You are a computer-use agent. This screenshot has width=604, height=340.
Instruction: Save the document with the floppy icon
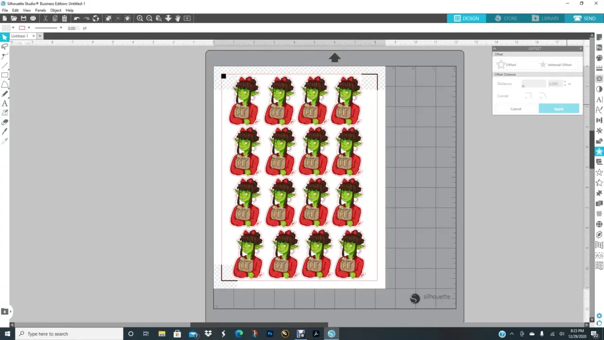(x=23, y=18)
